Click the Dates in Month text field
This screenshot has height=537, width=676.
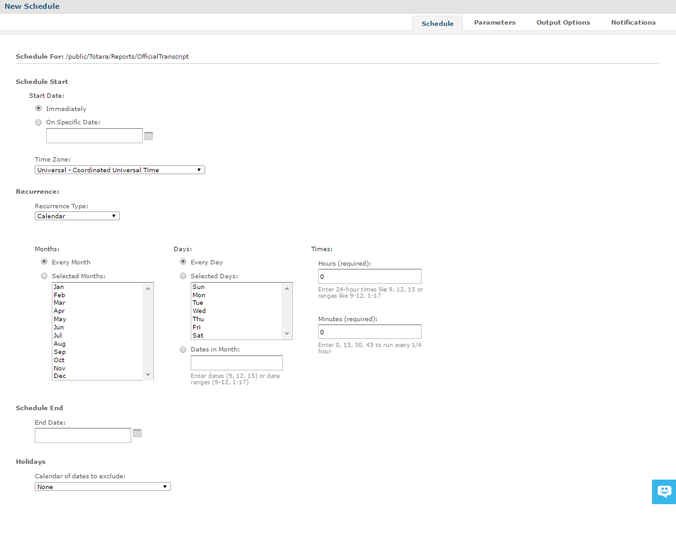pos(236,363)
